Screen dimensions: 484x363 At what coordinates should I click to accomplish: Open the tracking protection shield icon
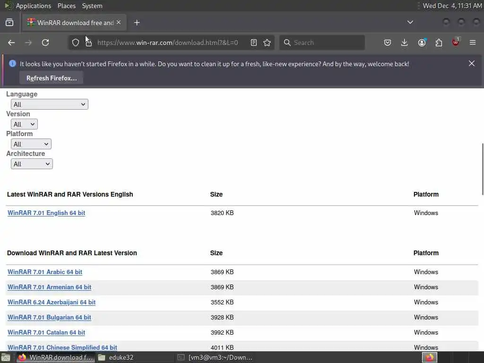[x=76, y=43]
